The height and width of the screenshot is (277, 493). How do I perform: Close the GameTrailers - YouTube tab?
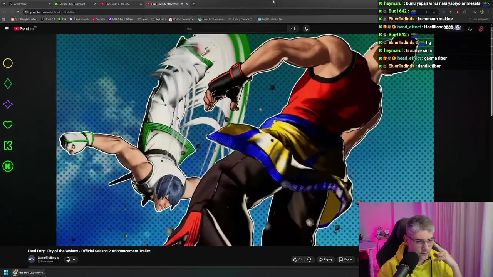tap(141, 4)
